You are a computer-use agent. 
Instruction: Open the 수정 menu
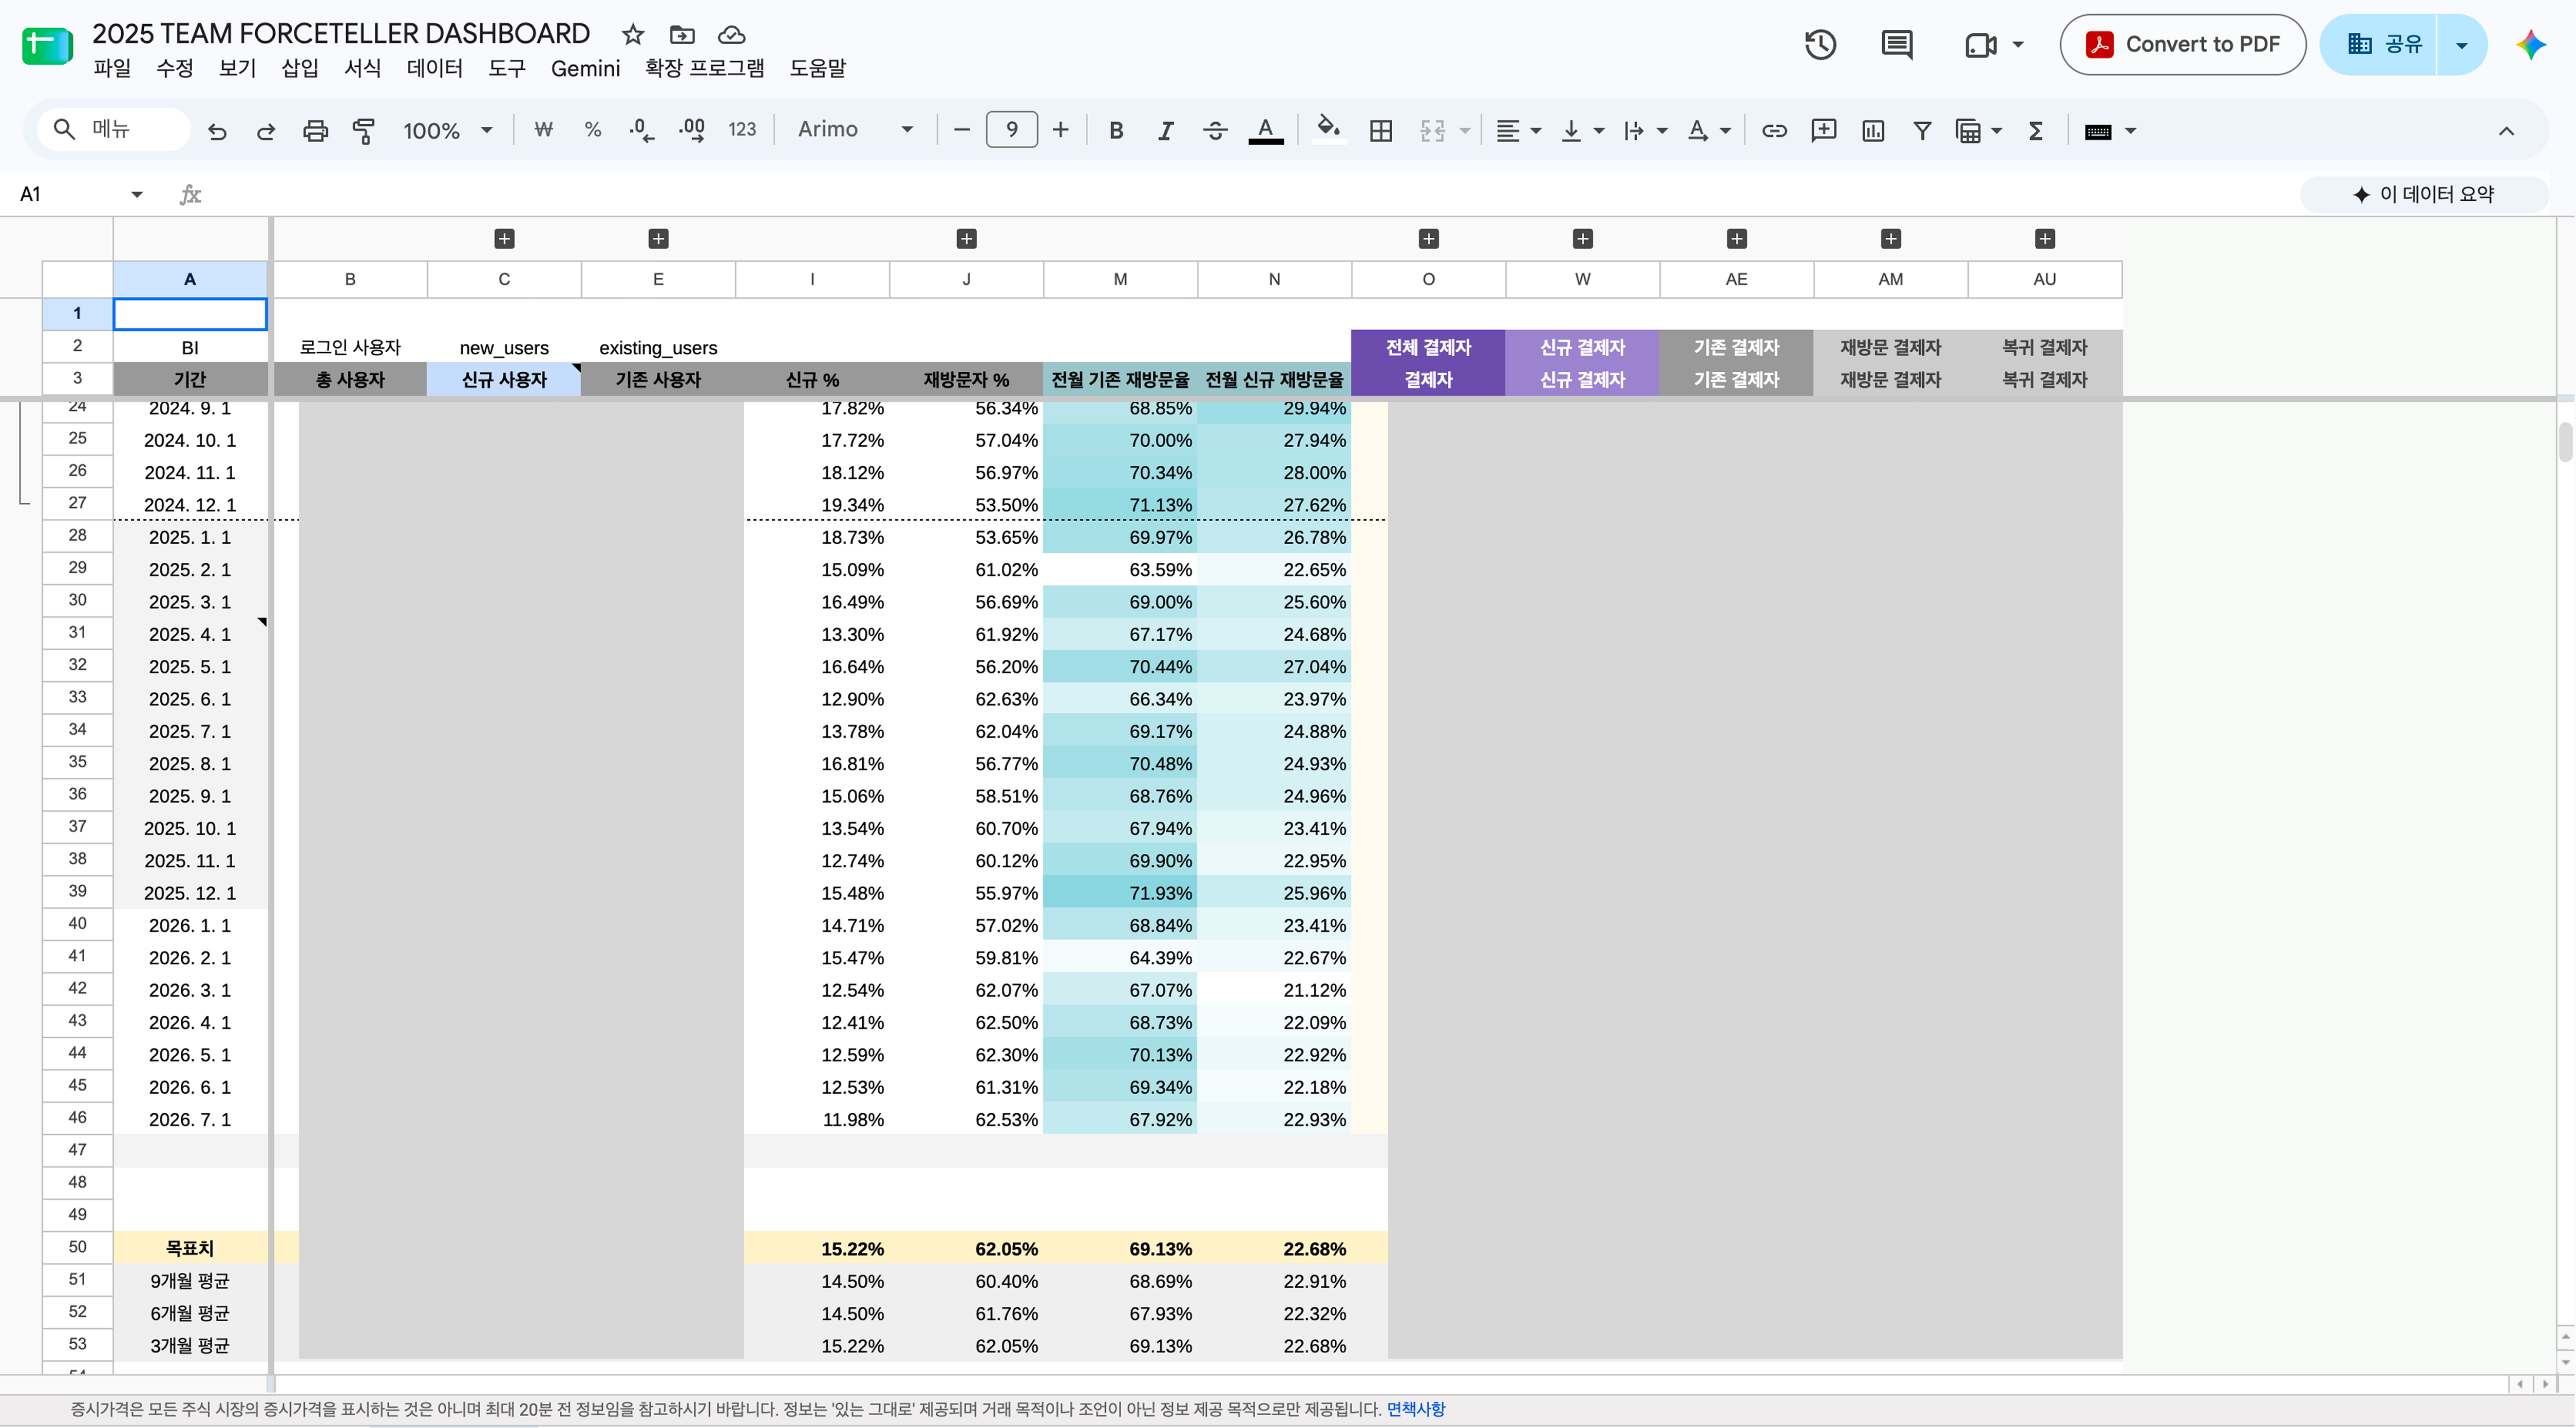[175, 68]
